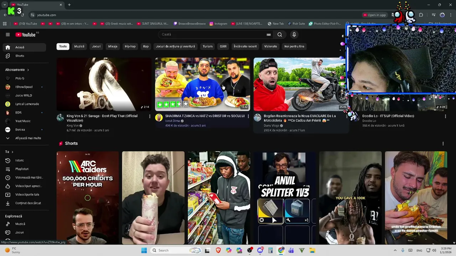
Task: Select the Încărcate recent filter chip
Action: 245,46
